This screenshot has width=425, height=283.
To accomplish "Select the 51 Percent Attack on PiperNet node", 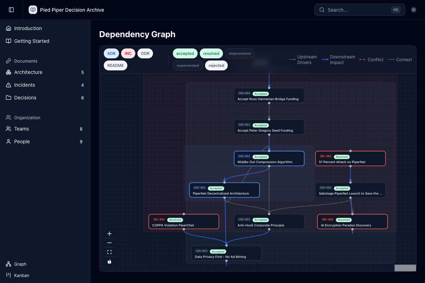I will point(351,158).
